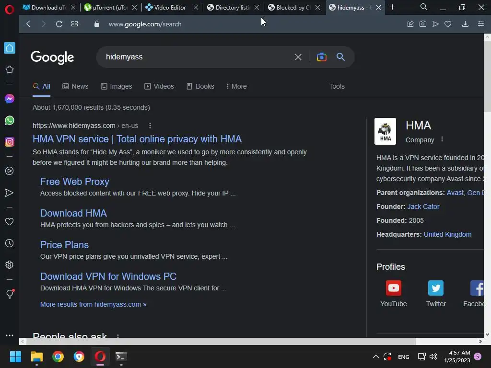Open Easy Setup menu icon
The image size is (491, 368).
pos(481,24)
